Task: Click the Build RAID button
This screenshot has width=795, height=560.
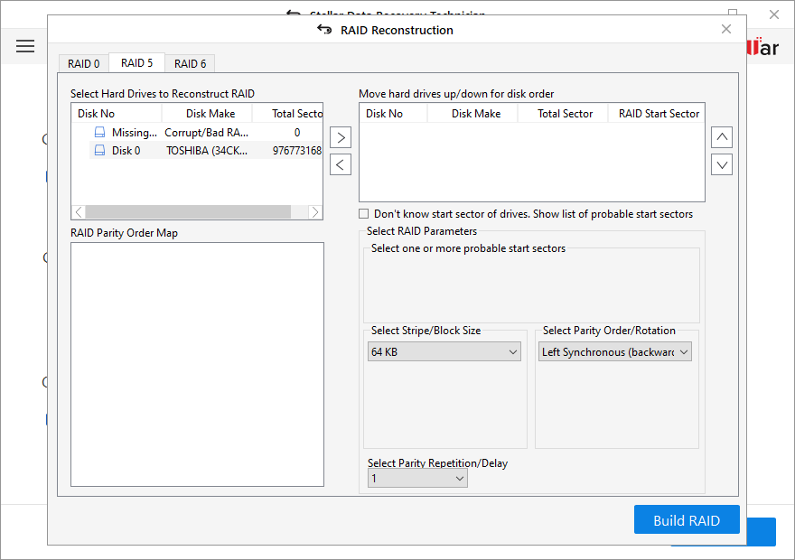Action: click(687, 520)
